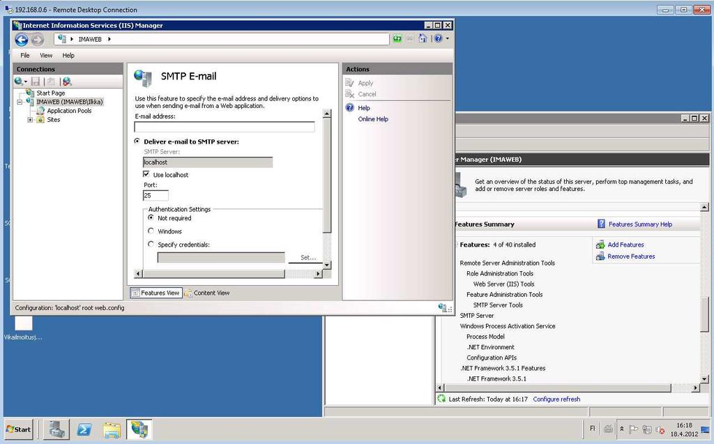Click the SMTP Server Tools row
The width and height of the screenshot is (714, 444).
498,305
